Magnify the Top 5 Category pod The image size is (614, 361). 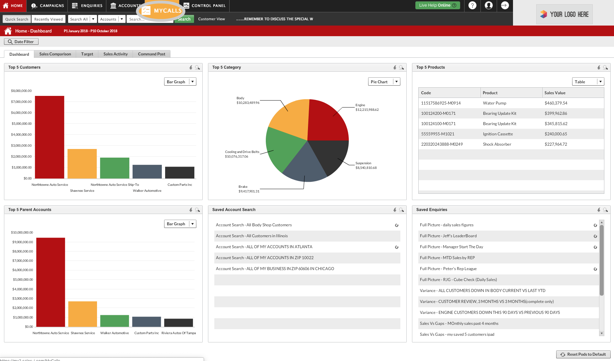[401, 67]
